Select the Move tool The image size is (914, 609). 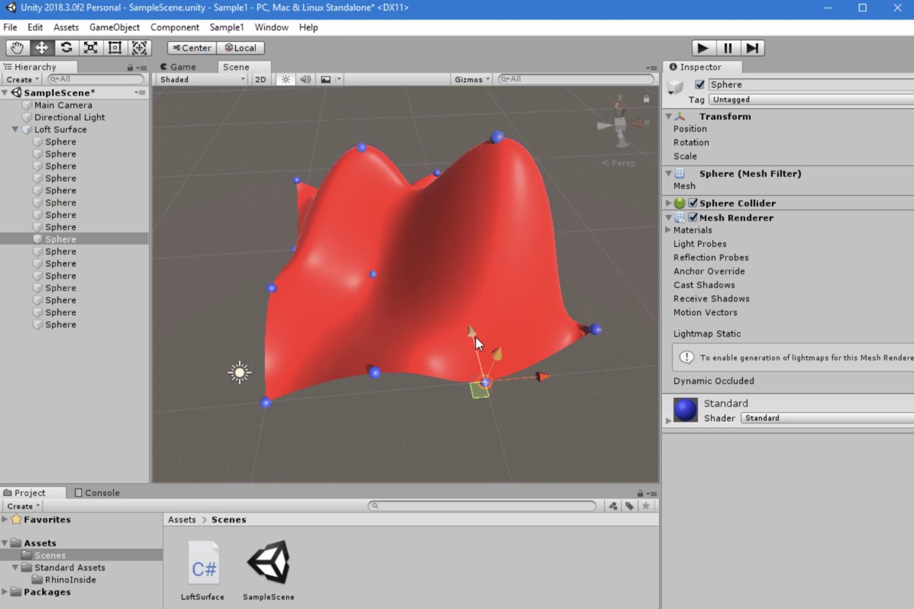[41, 48]
